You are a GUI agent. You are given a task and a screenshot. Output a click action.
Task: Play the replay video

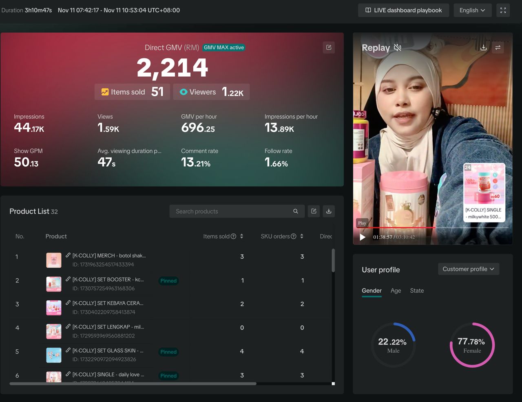coord(363,237)
